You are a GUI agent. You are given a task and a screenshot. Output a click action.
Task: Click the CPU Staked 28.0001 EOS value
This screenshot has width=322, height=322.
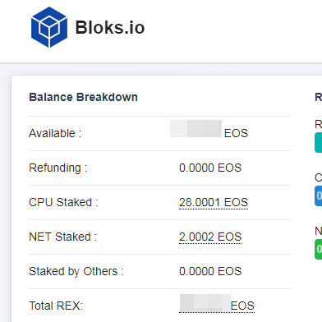click(x=214, y=203)
